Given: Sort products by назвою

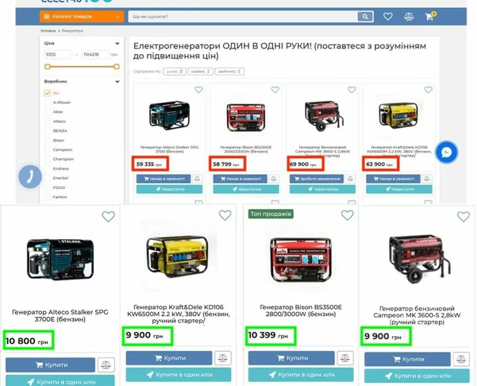Looking at the screenshot, I should (x=201, y=71).
